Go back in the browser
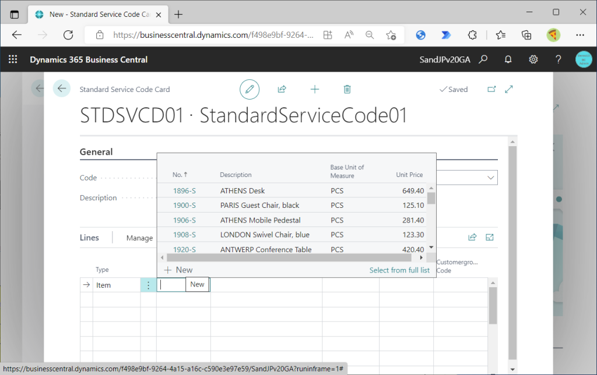This screenshot has width=597, height=375. point(17,35)
